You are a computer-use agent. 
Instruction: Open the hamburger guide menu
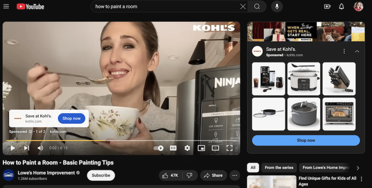pyautogui.click(x=6, y=7)
